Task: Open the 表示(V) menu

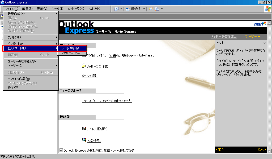Action: point(42,9)
